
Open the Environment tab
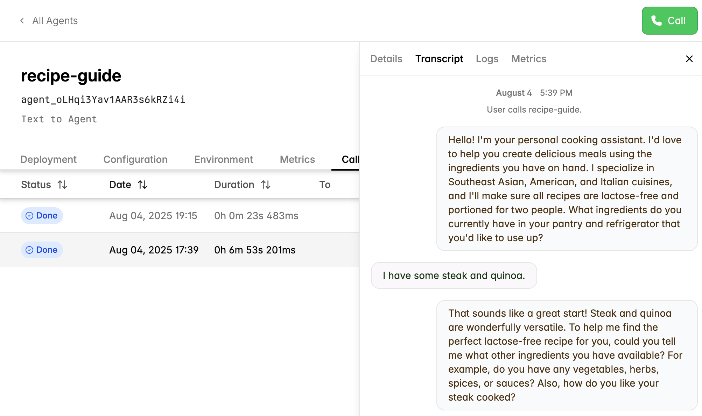pyautogui.click(x=223, y=159)
